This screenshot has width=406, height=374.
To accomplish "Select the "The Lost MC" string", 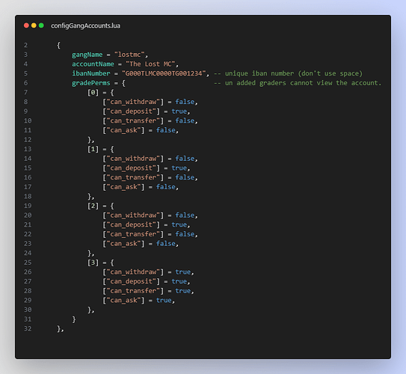I will click(150, 64).
